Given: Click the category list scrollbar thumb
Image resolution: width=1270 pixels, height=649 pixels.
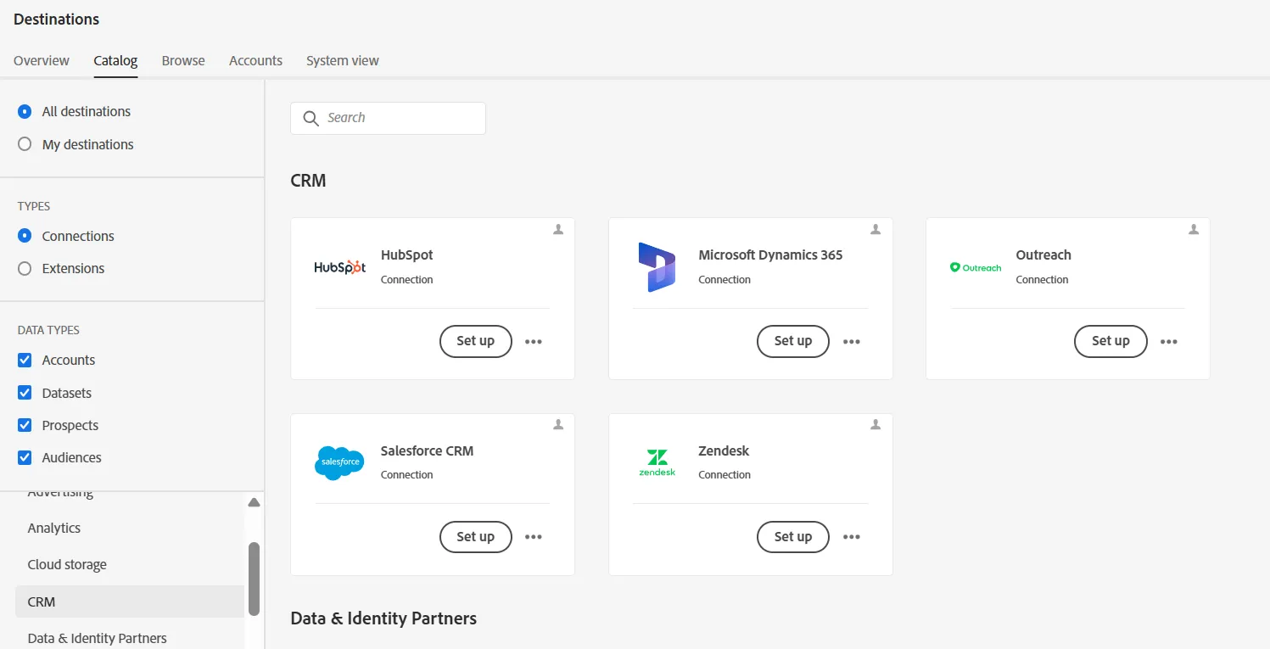Looking at the screenshot, I should (254, 579).
